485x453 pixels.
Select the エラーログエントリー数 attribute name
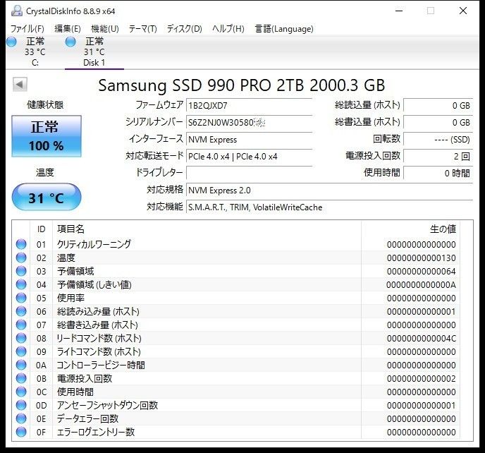tap(96, 432)
